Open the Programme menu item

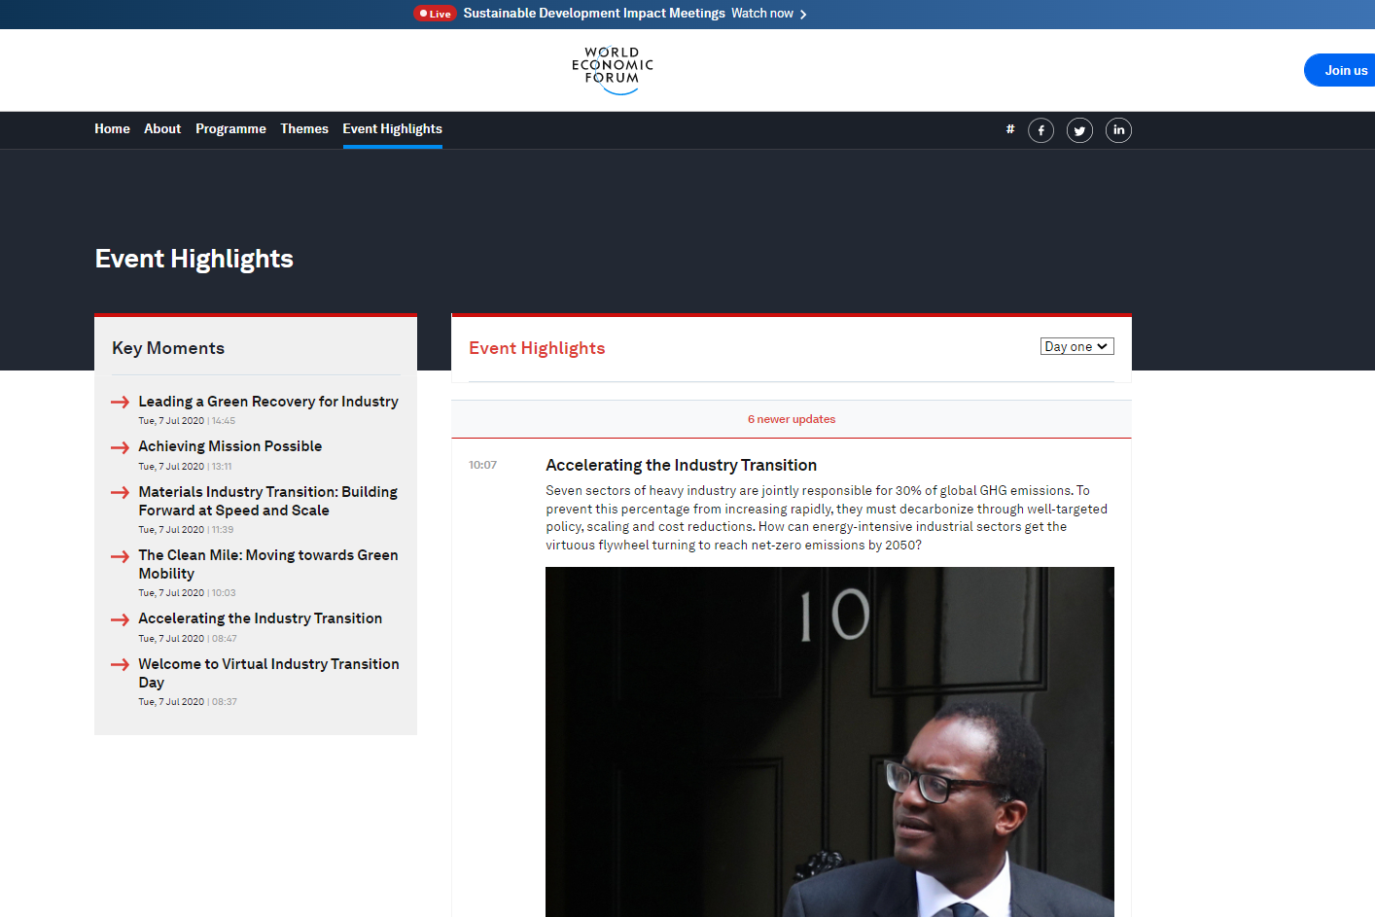[230, 128]
